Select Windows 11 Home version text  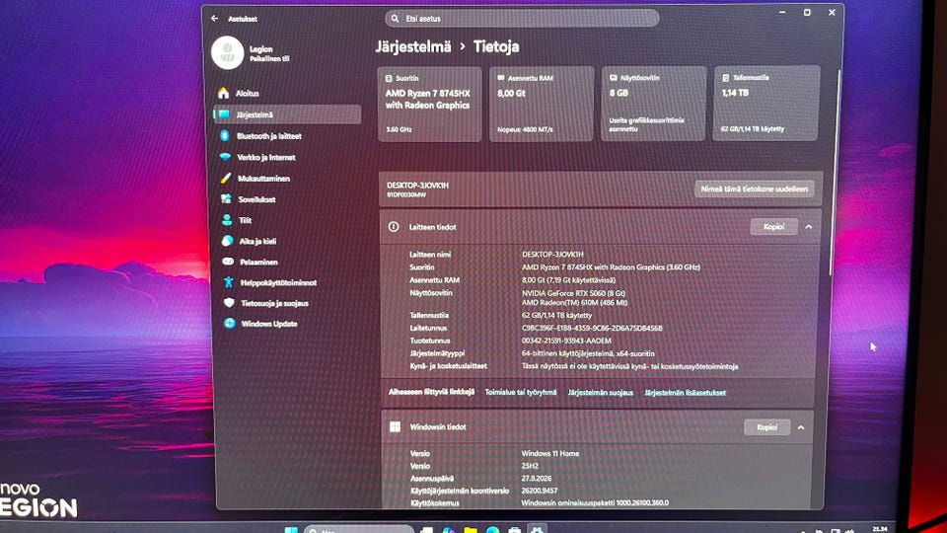point(550,453)
